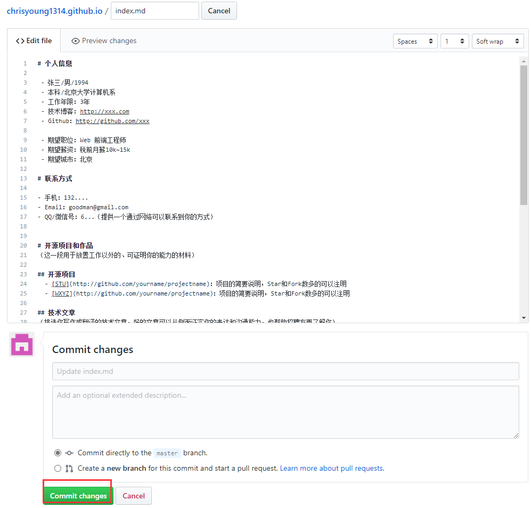
Task: Edit the index.md filename field
Action: click(x=155, y=11)
